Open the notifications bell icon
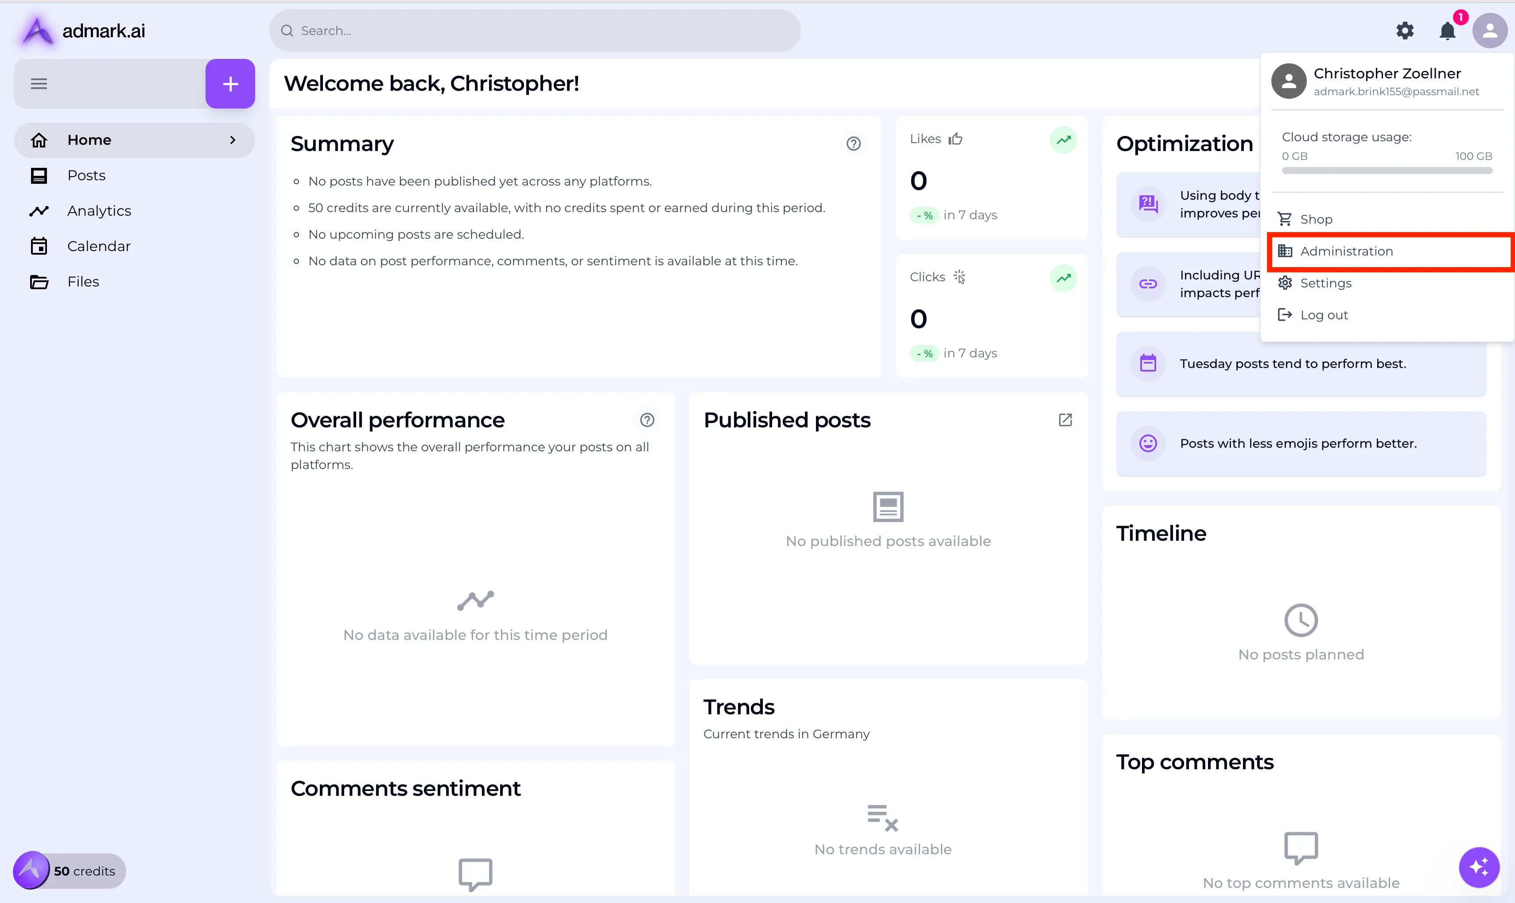Image resolution: width=1515 pixels, height=903 pixels. pos(1447,31)
